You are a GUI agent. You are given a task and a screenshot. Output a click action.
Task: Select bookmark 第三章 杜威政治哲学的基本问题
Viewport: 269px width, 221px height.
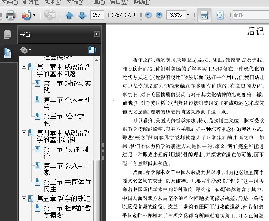coord(63,70)
